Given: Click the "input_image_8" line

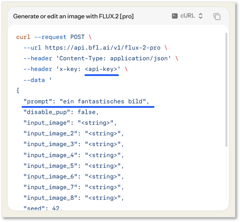Looking at the screenshot, I should tap(74, 198).
